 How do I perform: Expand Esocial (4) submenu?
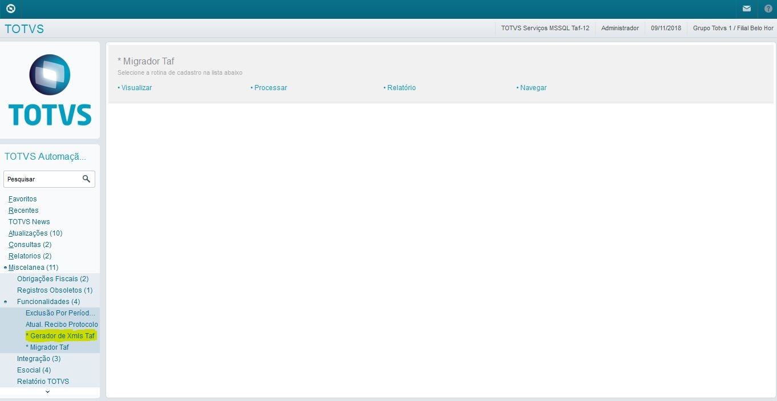click(x=34, y=370)
